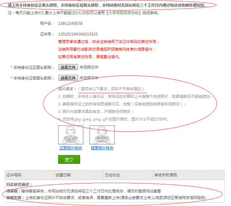Screen dimensions: 231x206
Task: Click the 手持身份证正面头部照 field label
Action: 34,68
